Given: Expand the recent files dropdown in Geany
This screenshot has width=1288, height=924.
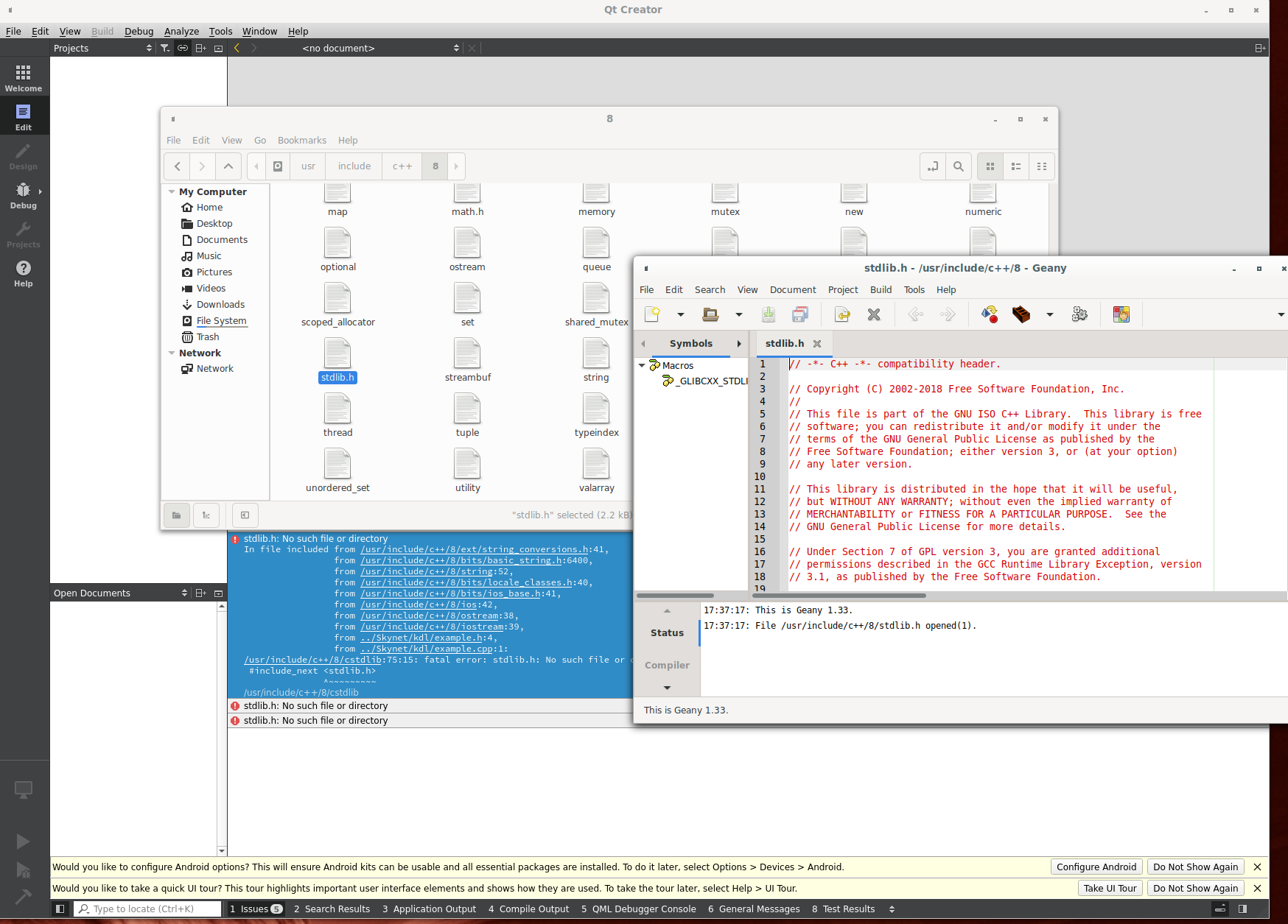Looking at the screenshot, I should click(738, 314).
